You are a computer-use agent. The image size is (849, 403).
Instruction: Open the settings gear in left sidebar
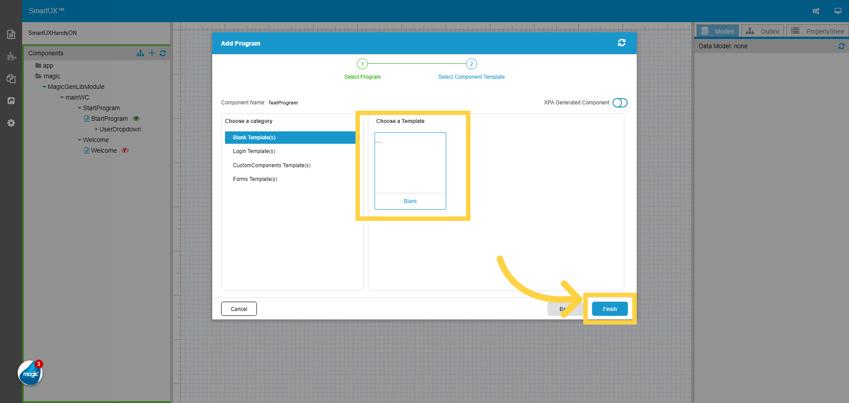[11, 123]
